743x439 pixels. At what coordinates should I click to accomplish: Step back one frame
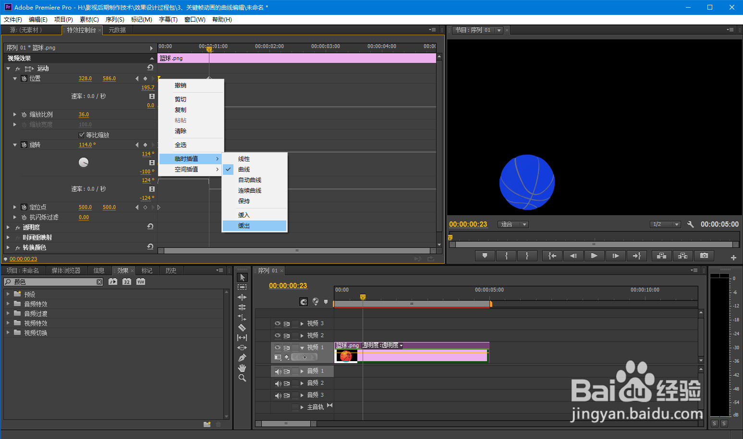[x=573, y=256]
